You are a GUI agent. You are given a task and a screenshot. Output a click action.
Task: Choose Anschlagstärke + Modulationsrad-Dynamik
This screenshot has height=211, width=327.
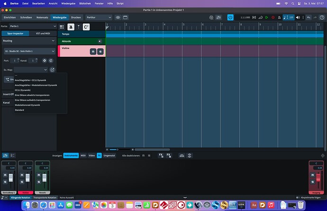[x=36, y=85]
